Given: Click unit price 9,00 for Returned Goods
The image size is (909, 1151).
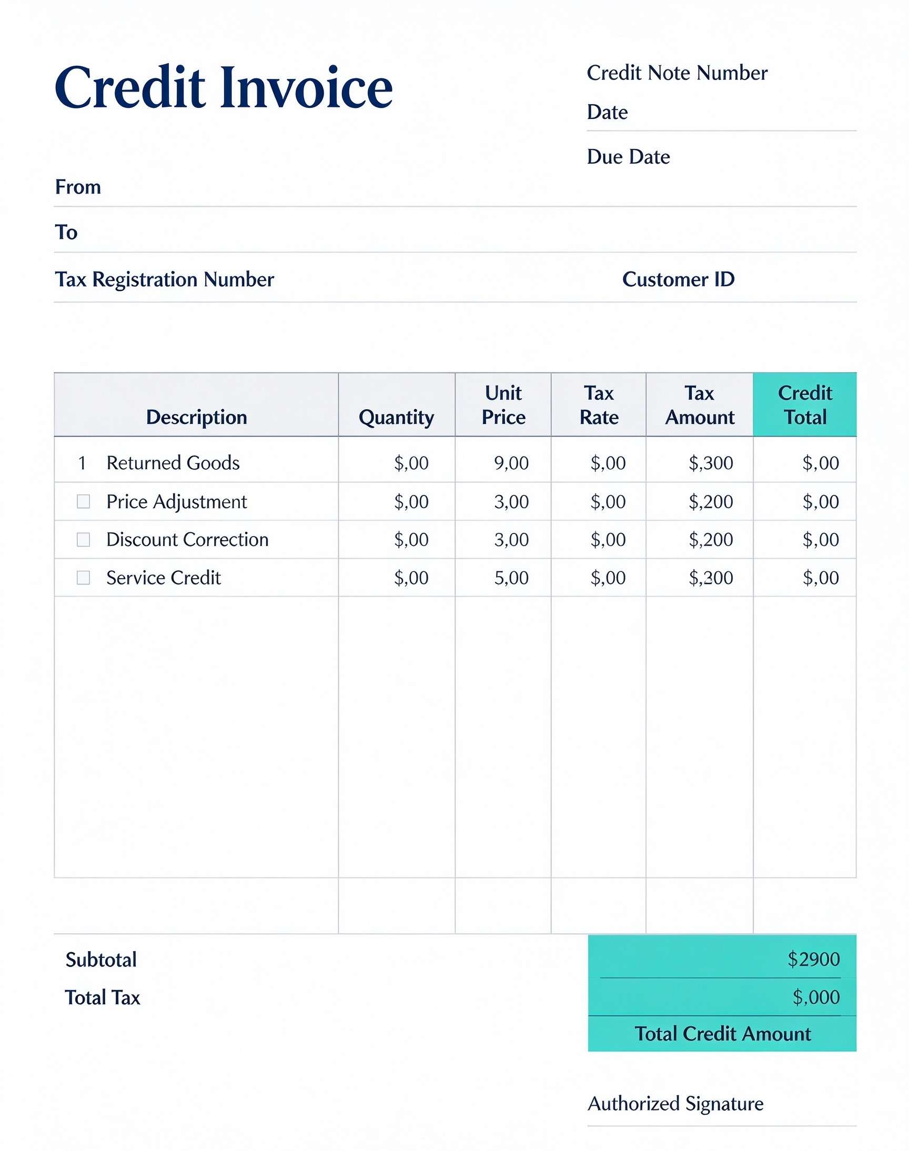Looking at the screenshot, I should tap(511, 463).
